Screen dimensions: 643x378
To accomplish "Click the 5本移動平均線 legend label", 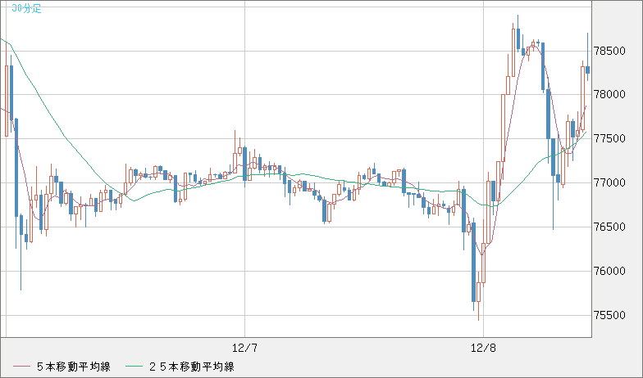I will (74, 367).
